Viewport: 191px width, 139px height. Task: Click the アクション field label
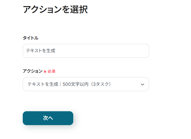(x=33, y=71)
